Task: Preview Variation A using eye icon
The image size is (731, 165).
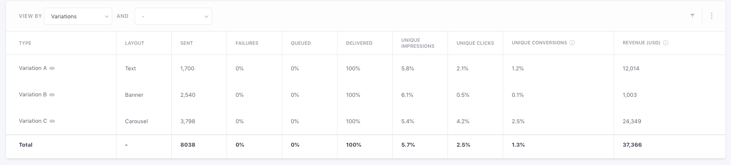Action: tap(52, 68)
